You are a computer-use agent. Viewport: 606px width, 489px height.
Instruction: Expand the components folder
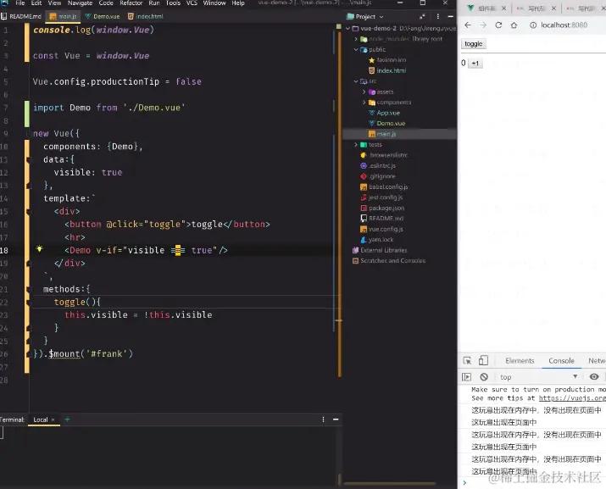364,103
